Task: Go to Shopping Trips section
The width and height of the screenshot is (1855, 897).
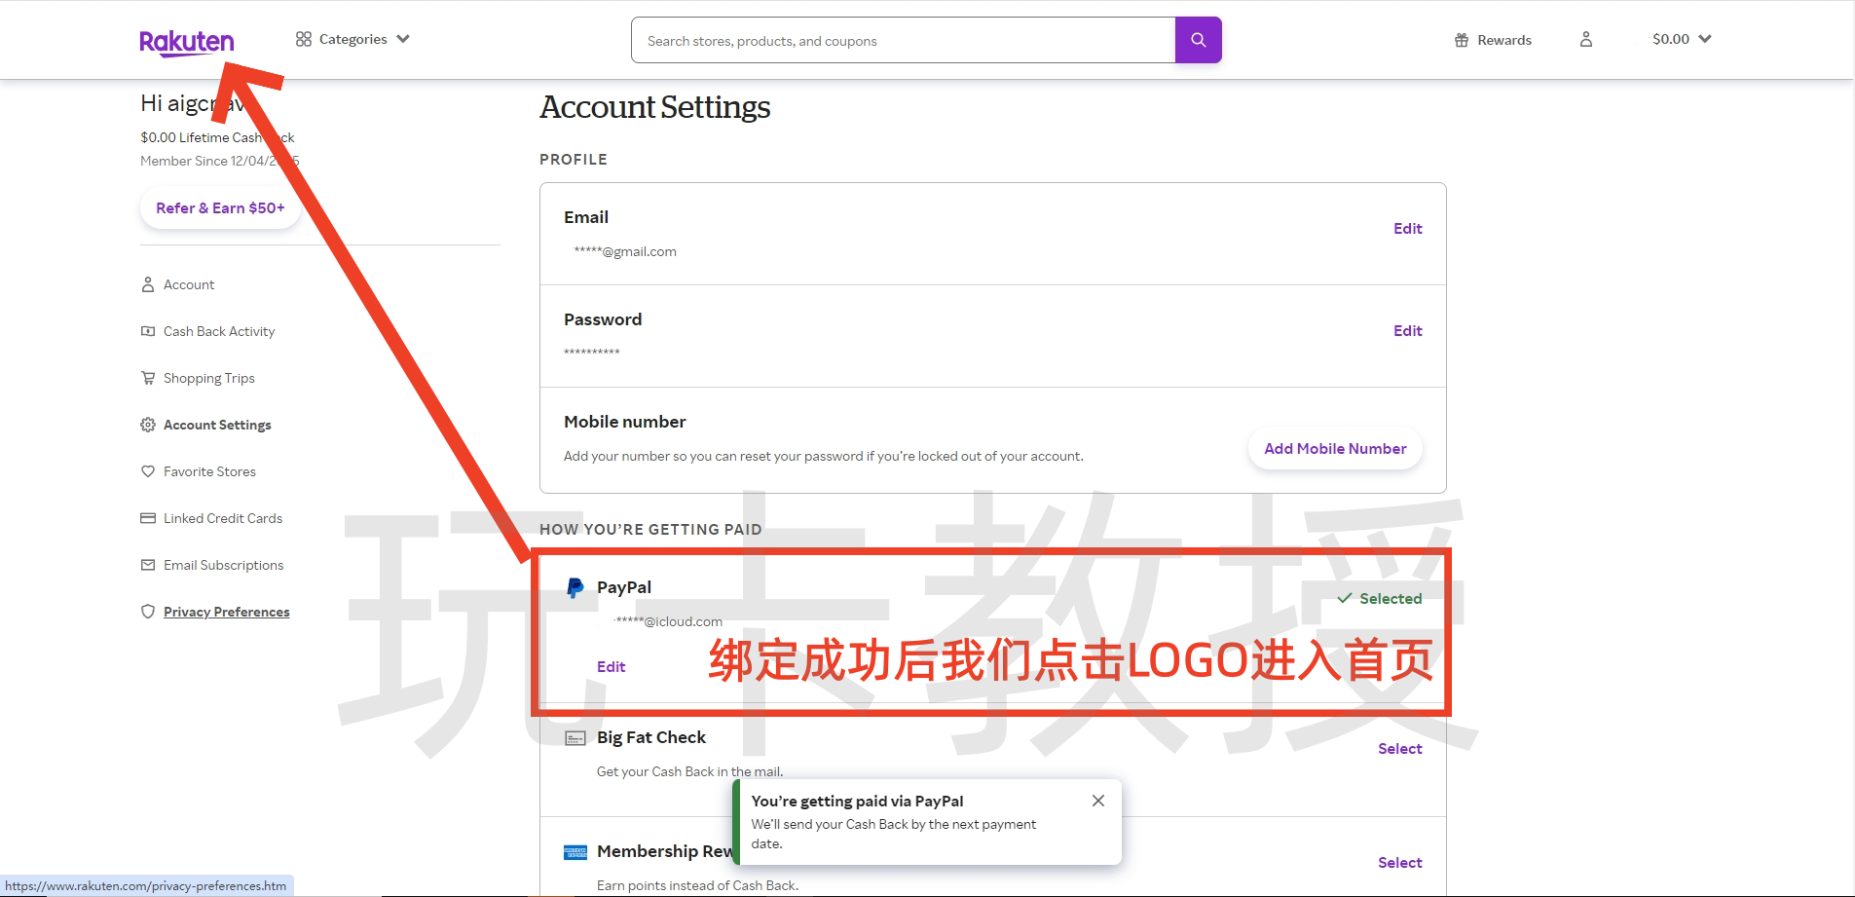Action: [x=208, y=378]
